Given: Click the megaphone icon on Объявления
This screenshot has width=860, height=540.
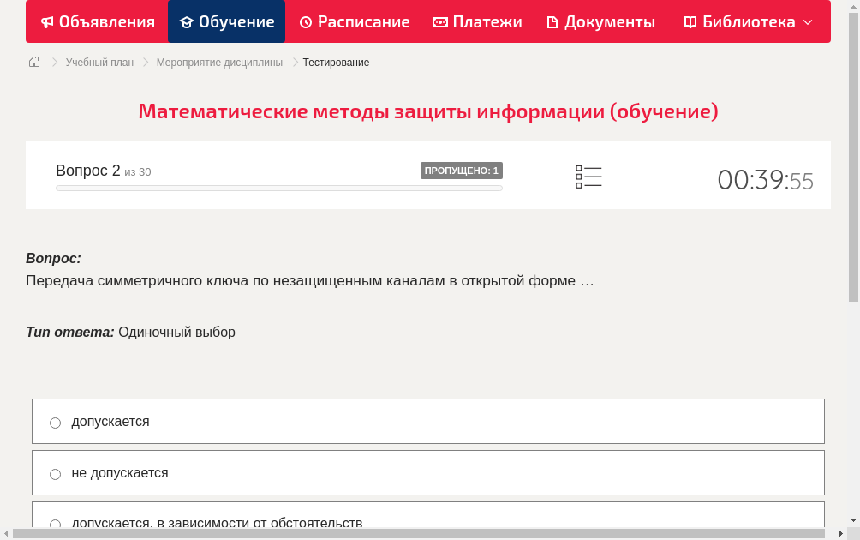Looking at the screenshot, I should click(x=48, y=21).
